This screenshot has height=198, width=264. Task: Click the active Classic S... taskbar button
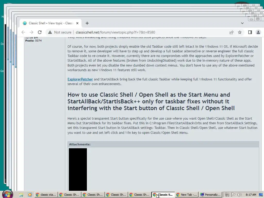click(x=163, y=195)
